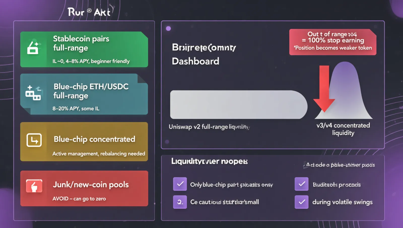Click the Rur Art logo

point(89,12)
